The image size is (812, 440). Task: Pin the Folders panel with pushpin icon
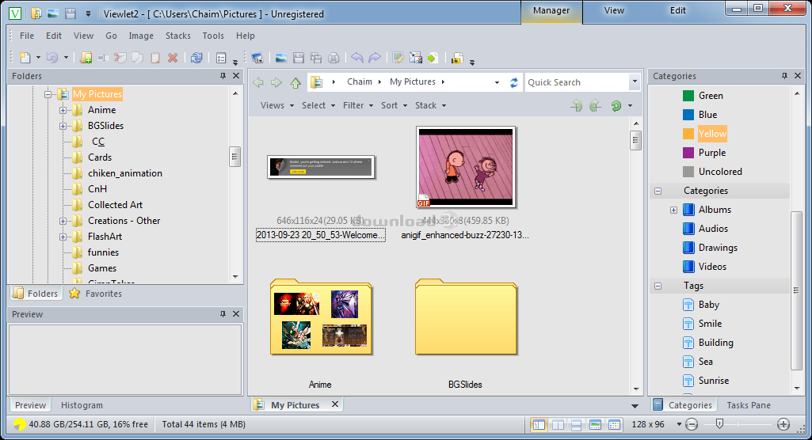pyautogui.click(x=223, y=76)
